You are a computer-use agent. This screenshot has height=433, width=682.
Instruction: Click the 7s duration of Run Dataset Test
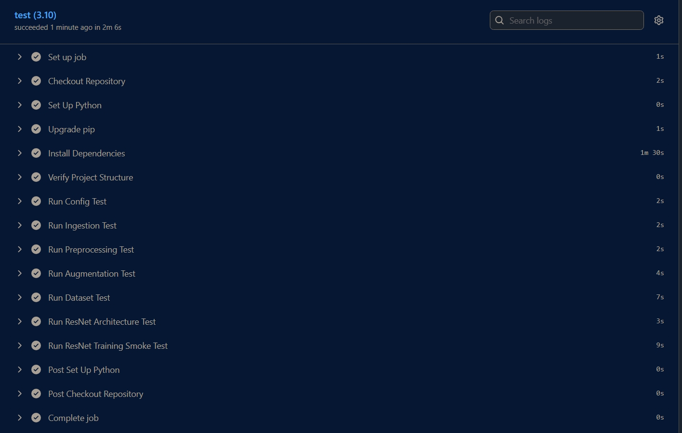[660, 297]
